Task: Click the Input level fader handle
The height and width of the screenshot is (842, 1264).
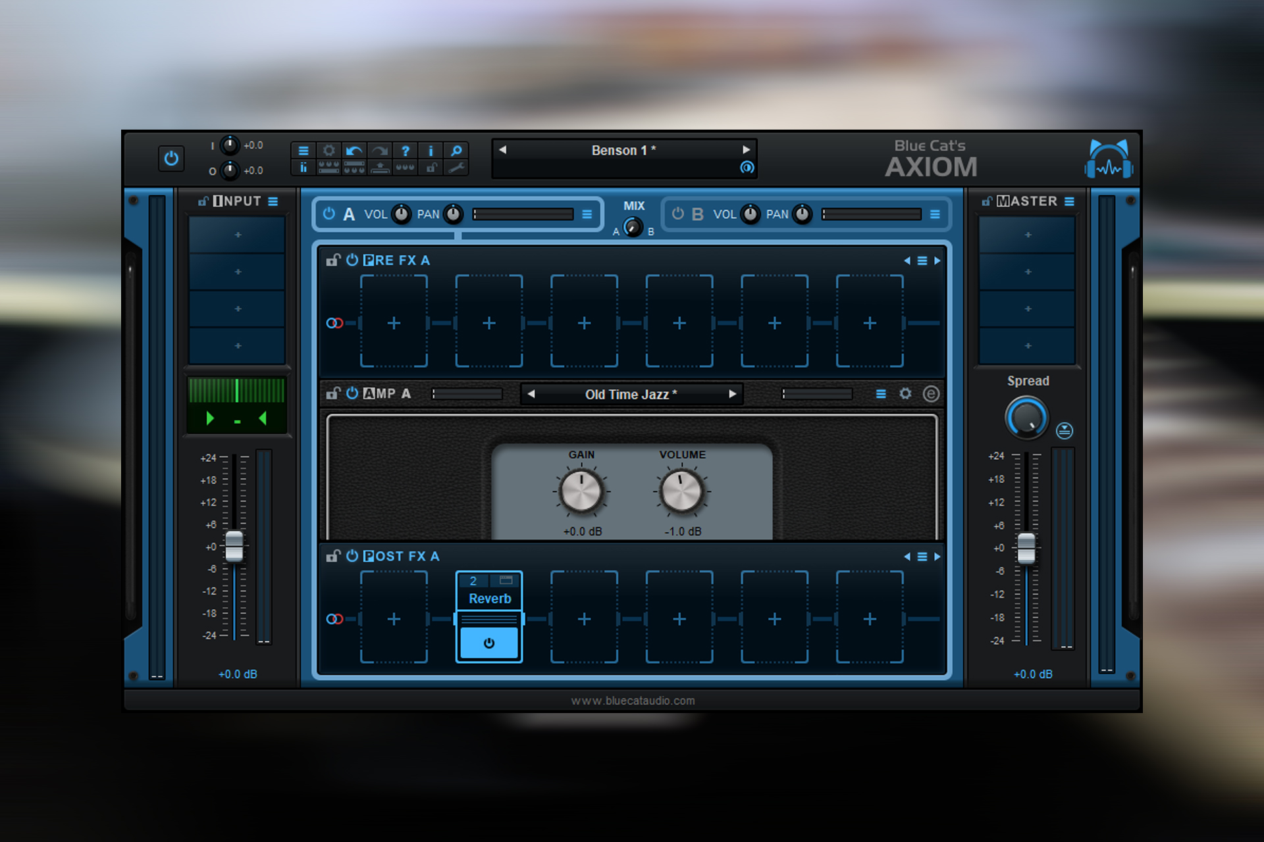Action: [x=234, y=546]
